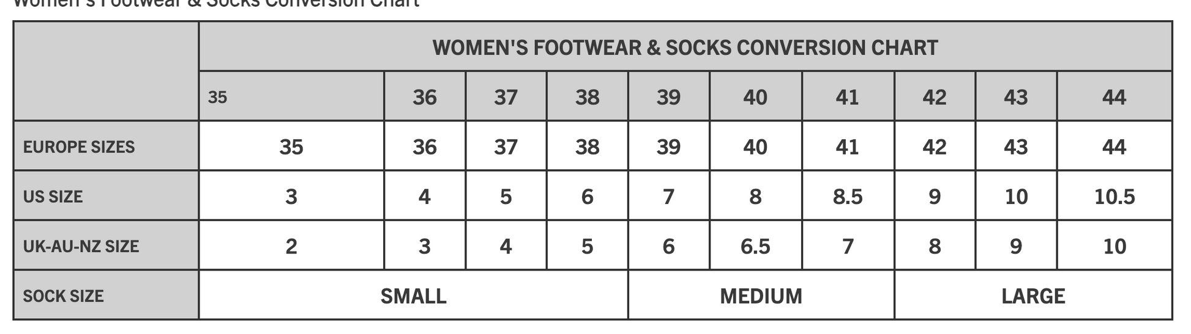
Task: Click the blank top-left header cell
Action: 106,71
